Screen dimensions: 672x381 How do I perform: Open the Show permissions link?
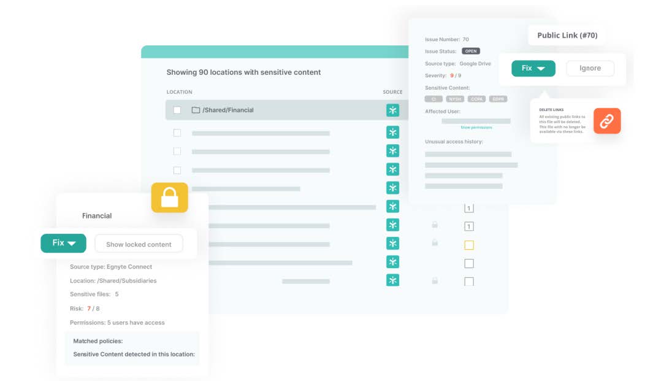click(x=476, y=128)
